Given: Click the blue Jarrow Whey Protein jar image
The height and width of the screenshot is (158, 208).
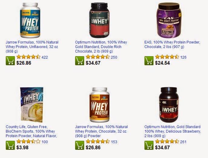Looking at the screenshot, I should click(30, 20).
